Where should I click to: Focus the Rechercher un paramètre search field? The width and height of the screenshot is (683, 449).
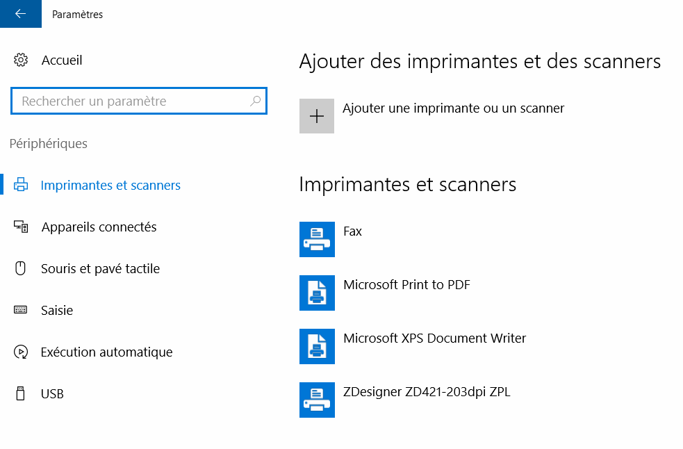point(132,101)
